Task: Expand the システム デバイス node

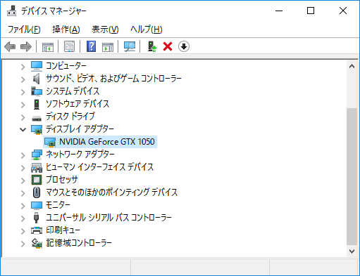Action: (x=23, y=92)
